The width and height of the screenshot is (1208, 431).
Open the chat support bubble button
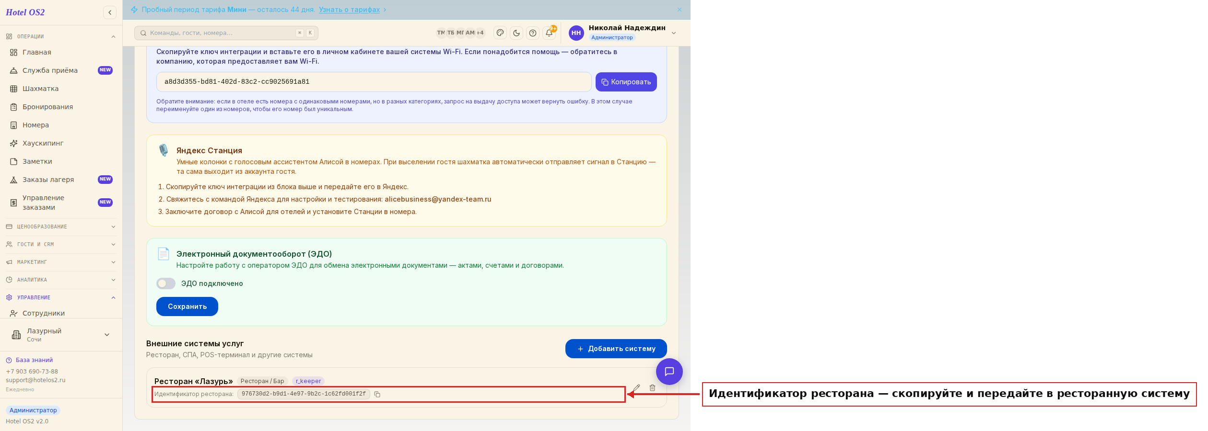point(669,372)
